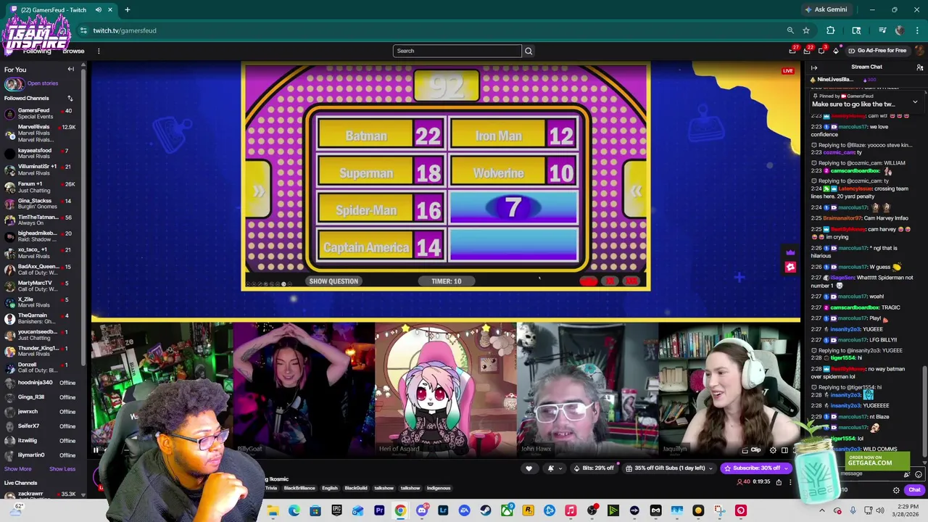Click the BlackBrilliance tag

click(299, 488)
